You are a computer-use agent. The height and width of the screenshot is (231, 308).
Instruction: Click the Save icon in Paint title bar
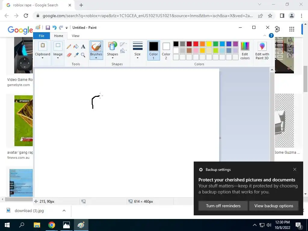(48, 28)
